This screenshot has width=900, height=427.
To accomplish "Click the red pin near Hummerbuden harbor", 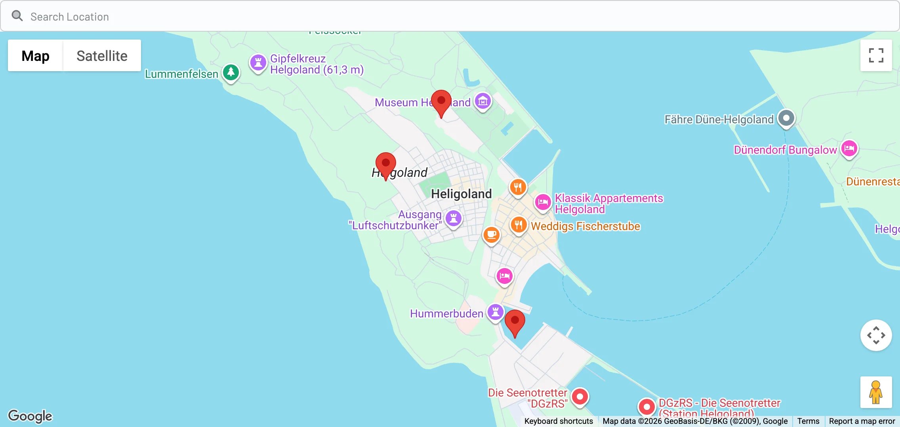I will (515, 324).
